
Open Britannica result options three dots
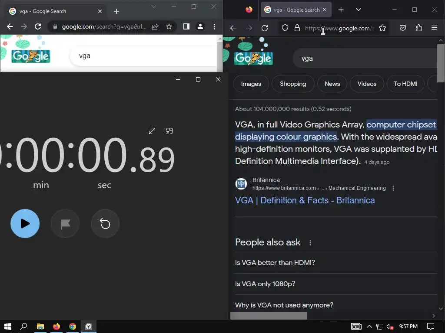tap(393, 188)
